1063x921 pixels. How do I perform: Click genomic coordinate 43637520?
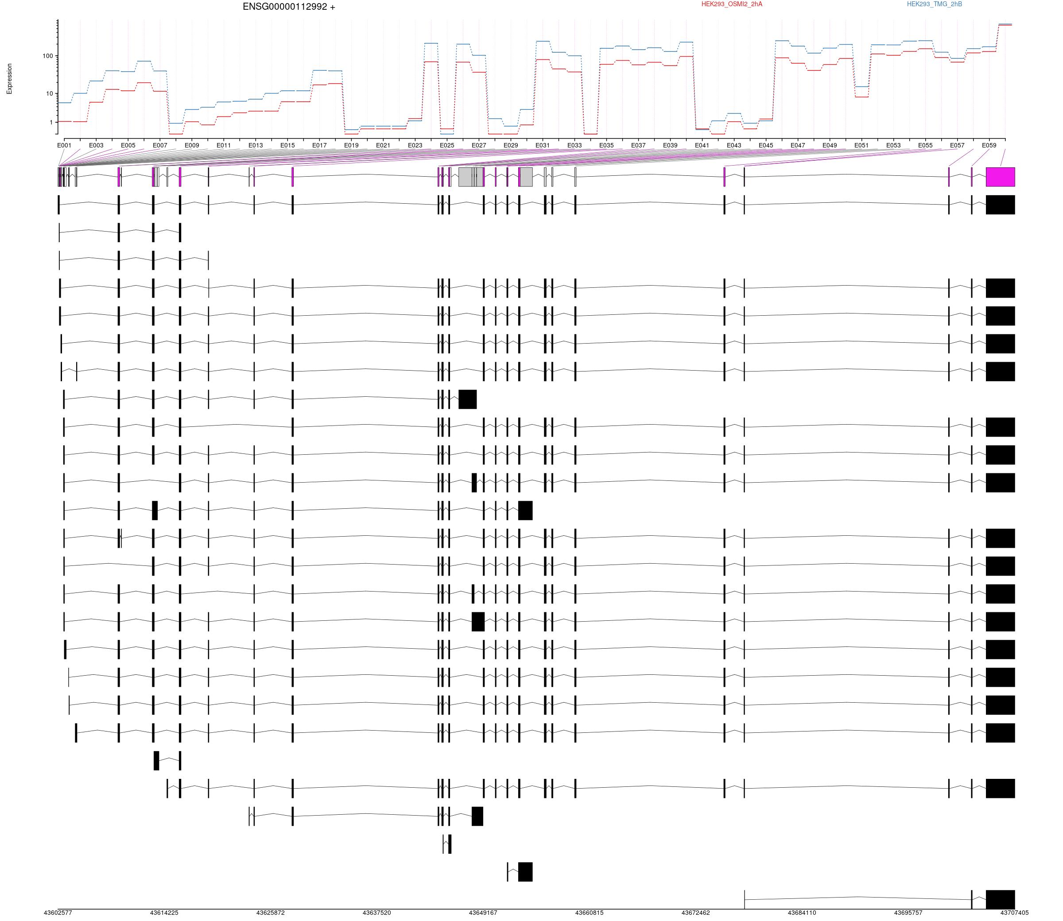377,913
